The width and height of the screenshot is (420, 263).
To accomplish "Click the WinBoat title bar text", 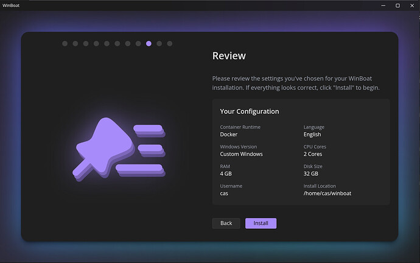I will click(12, 5).
